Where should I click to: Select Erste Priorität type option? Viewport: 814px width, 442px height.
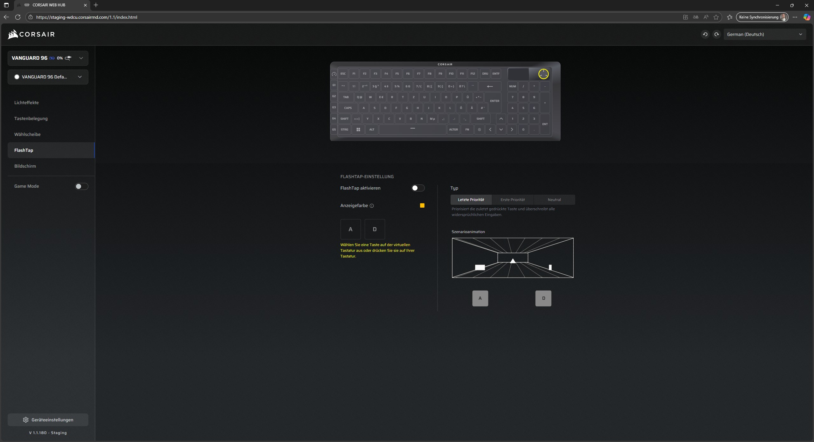tap(513, 200)
